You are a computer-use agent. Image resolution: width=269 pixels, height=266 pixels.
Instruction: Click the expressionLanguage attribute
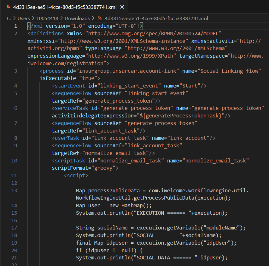pyautogui.click(x=55, y=56)
